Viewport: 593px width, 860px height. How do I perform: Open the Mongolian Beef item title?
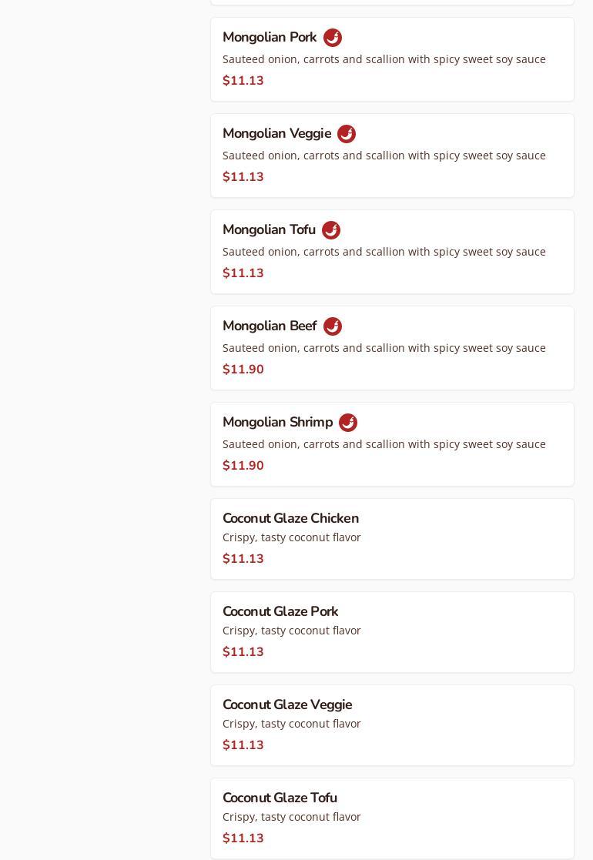270,326
